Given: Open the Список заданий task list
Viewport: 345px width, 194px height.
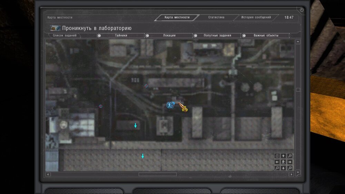Looking at the screenshot, I should (65, 36).
